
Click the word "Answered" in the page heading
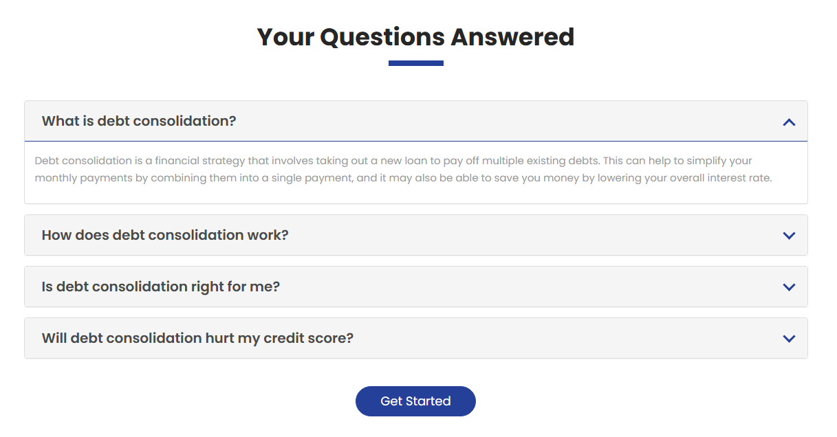coord(512,36)
